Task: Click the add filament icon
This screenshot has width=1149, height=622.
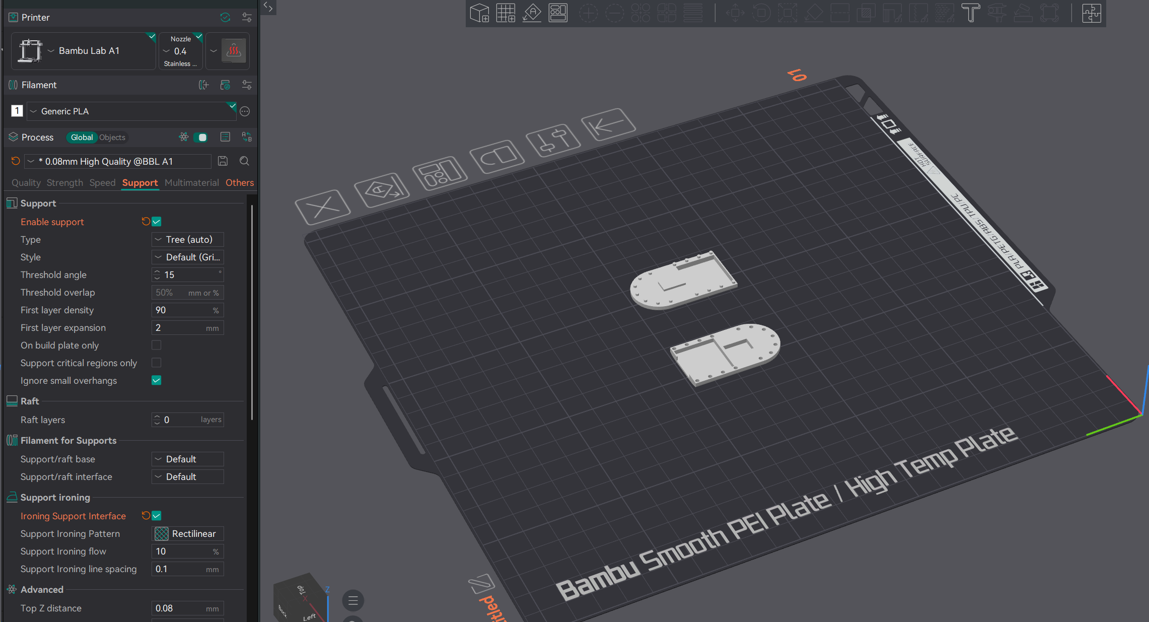Action: [x=203, y=85]
